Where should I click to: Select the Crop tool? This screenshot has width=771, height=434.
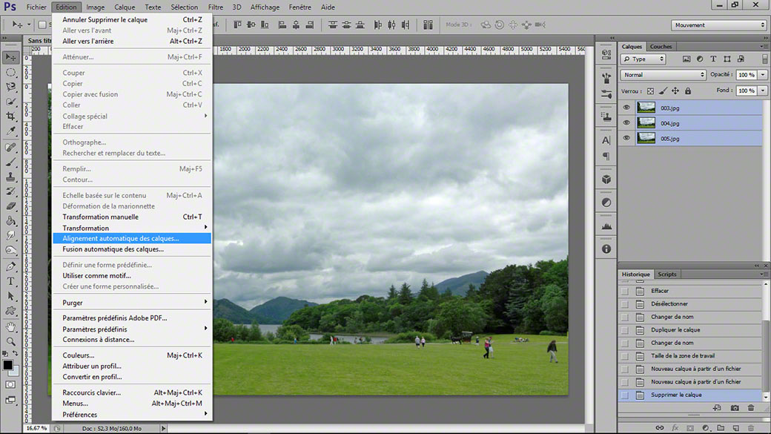point(10,116)
